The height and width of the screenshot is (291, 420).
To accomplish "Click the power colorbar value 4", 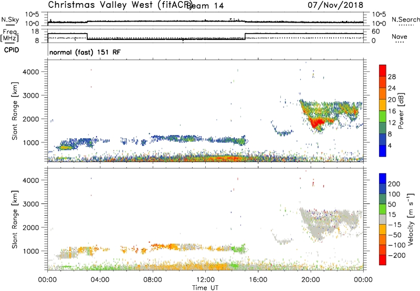I will [390, 145].
